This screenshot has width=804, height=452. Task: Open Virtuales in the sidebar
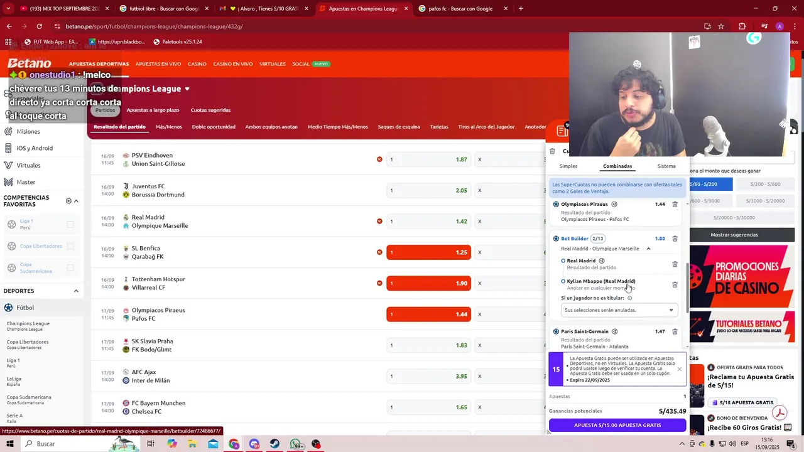28,165
